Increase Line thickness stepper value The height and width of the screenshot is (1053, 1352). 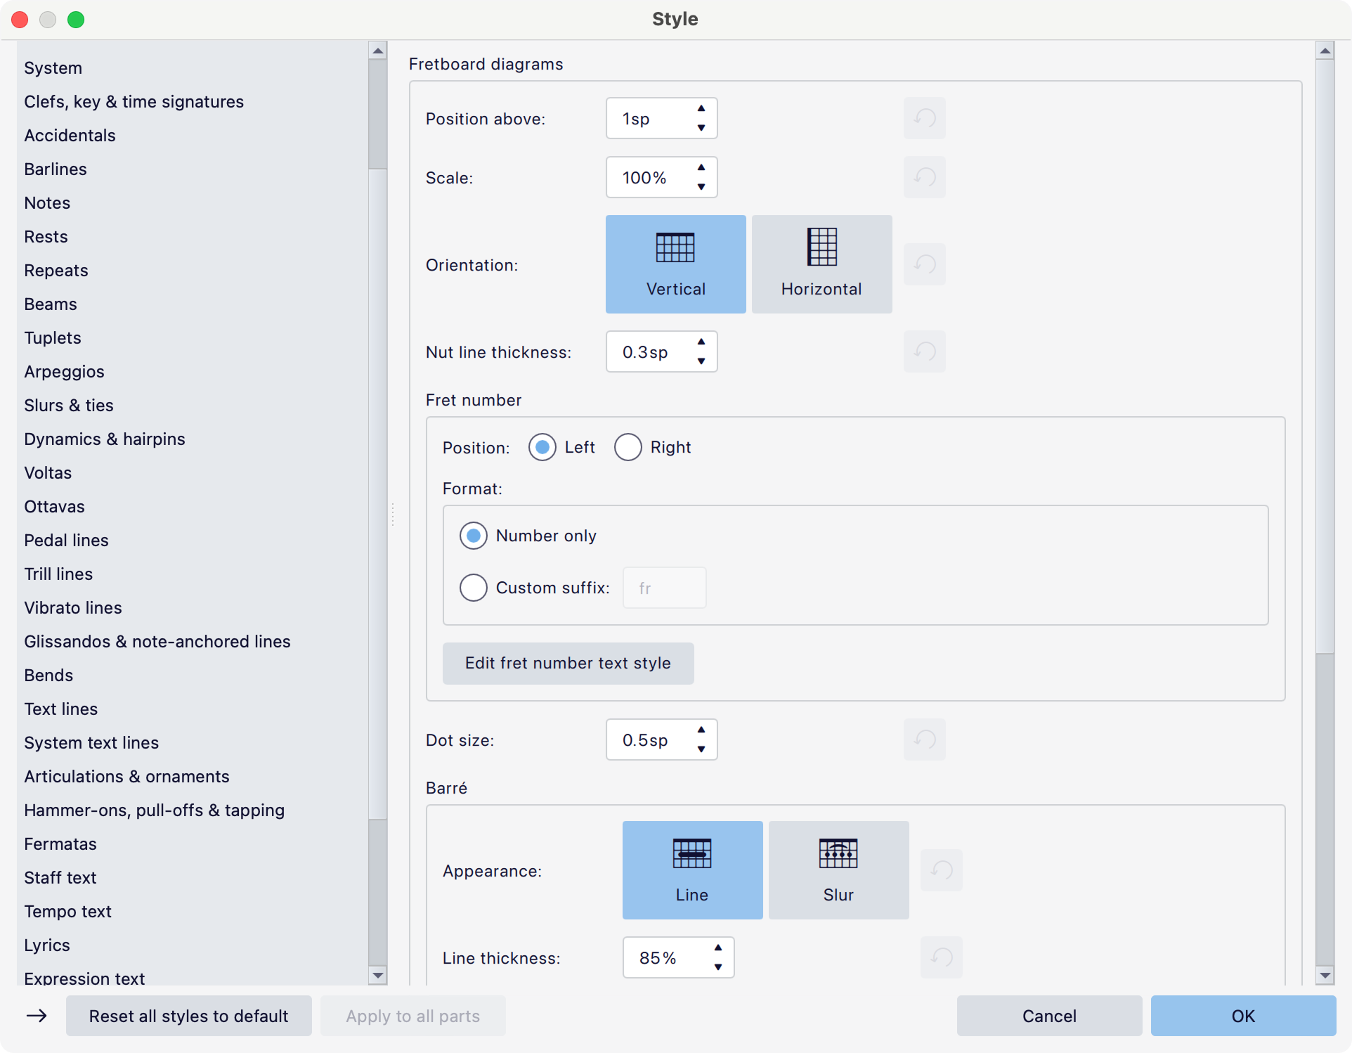point(717,948)
